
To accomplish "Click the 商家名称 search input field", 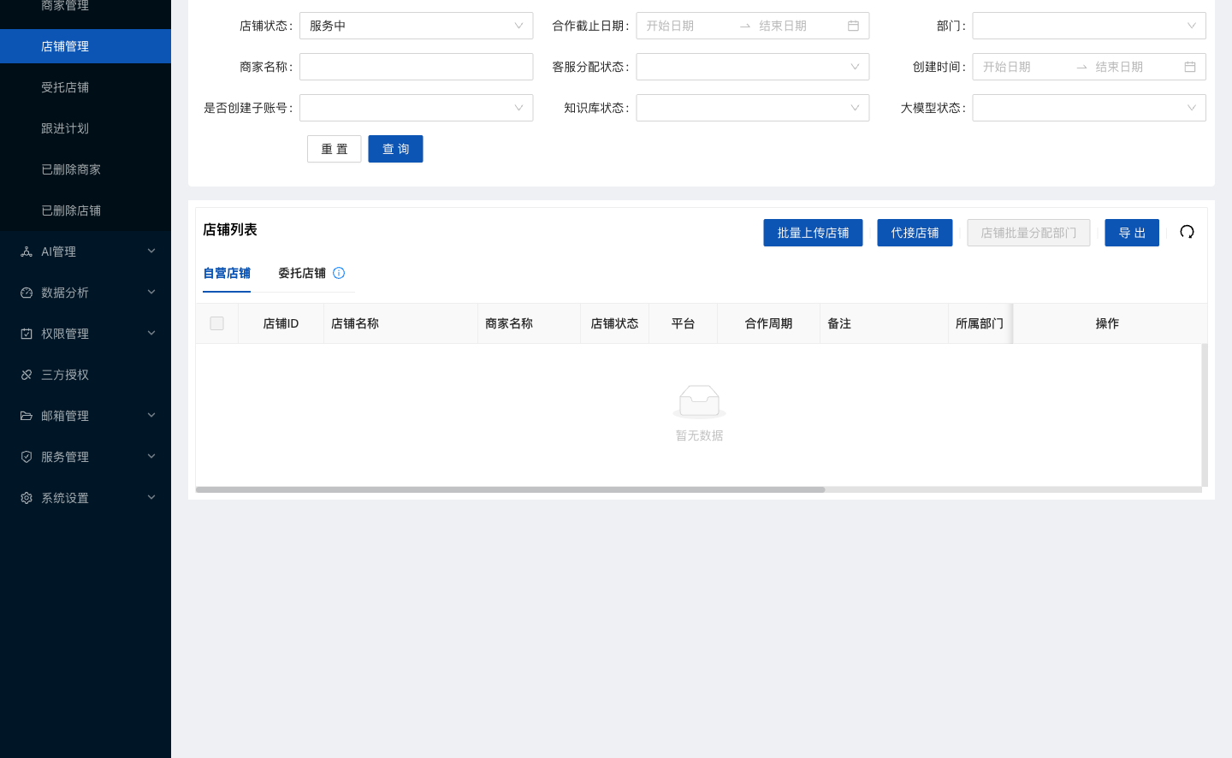I will (x=416, y=67).
